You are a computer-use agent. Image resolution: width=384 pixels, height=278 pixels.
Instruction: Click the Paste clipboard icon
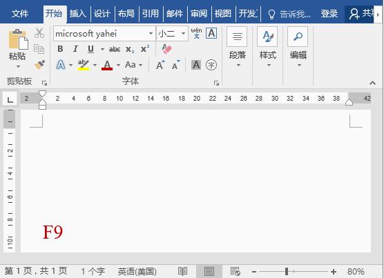[18, 39]
